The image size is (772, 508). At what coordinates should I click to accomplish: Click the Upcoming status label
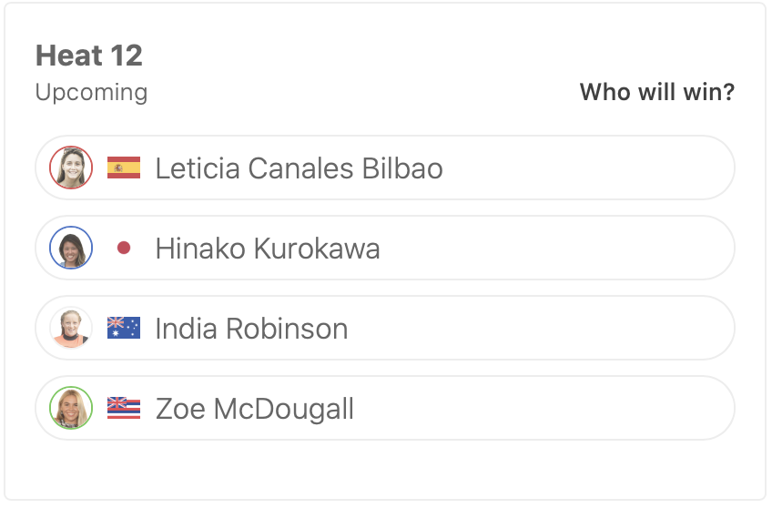click(91, 92)
